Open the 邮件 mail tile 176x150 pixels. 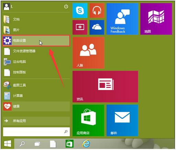coord(122,120)
